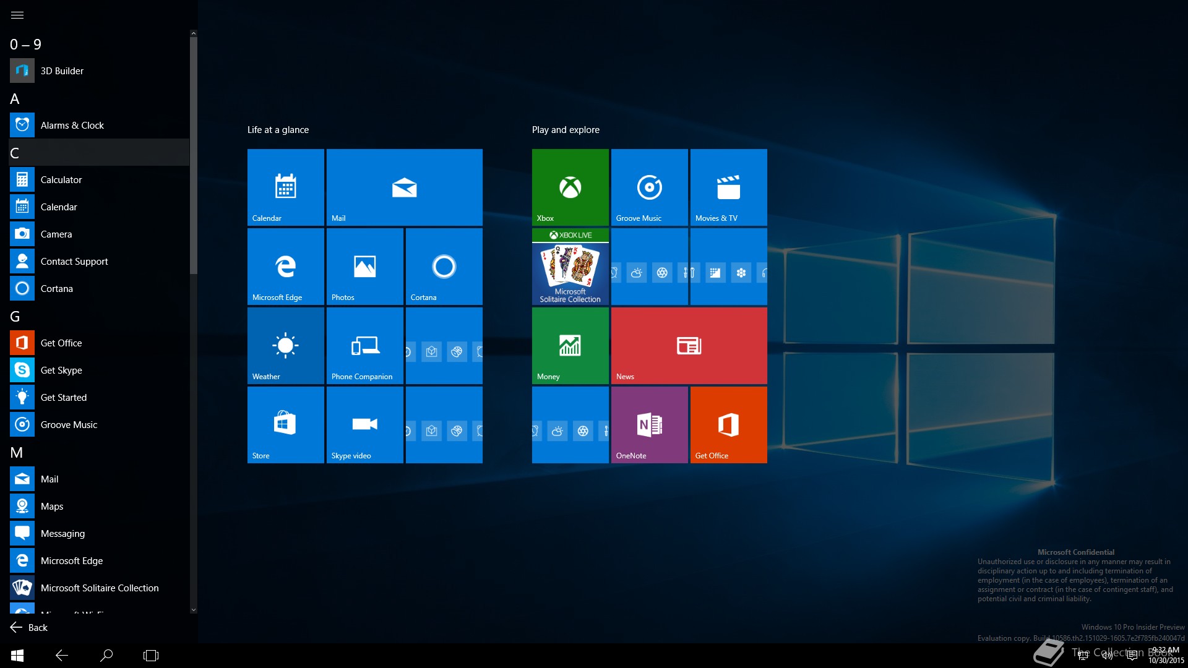The width and height of the screenshot is (1188, 668).
Task: Open Get Started in the app list
Action: pos(99,398)
